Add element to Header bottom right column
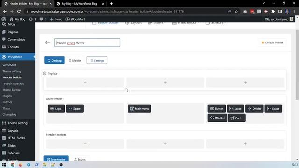The width and height of the screenshot is (299, 168). [245, 144]
